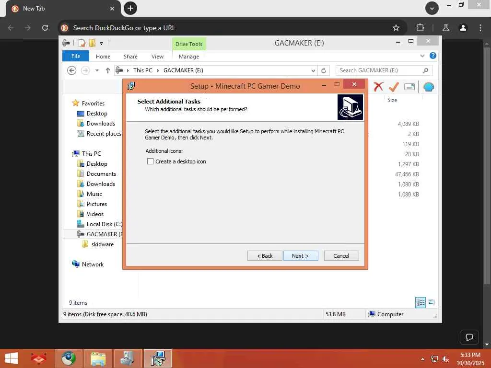
Task: Click drive icon in Explorer title bar
Action: click(66, 43)
